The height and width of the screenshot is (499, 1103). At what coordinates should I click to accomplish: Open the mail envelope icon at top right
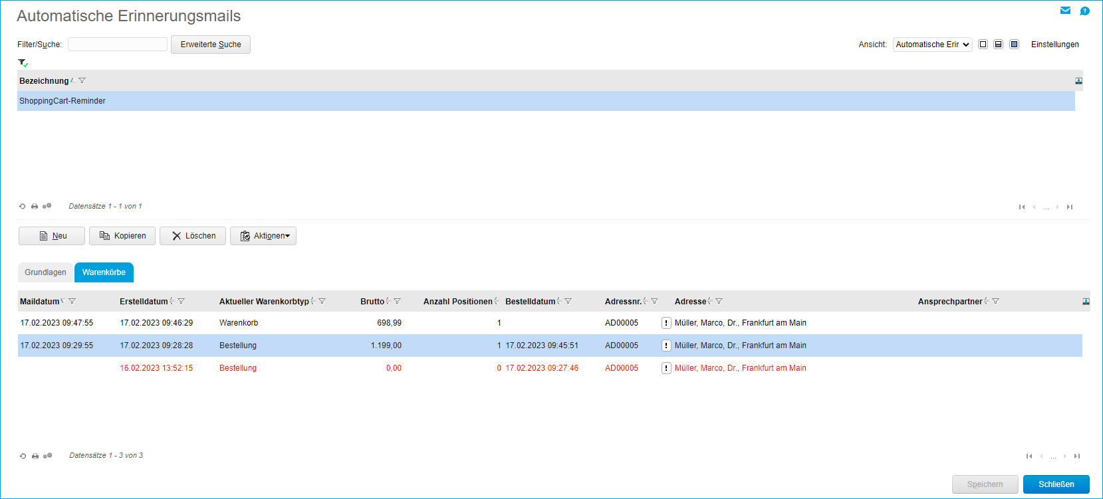pos(1065,11)
